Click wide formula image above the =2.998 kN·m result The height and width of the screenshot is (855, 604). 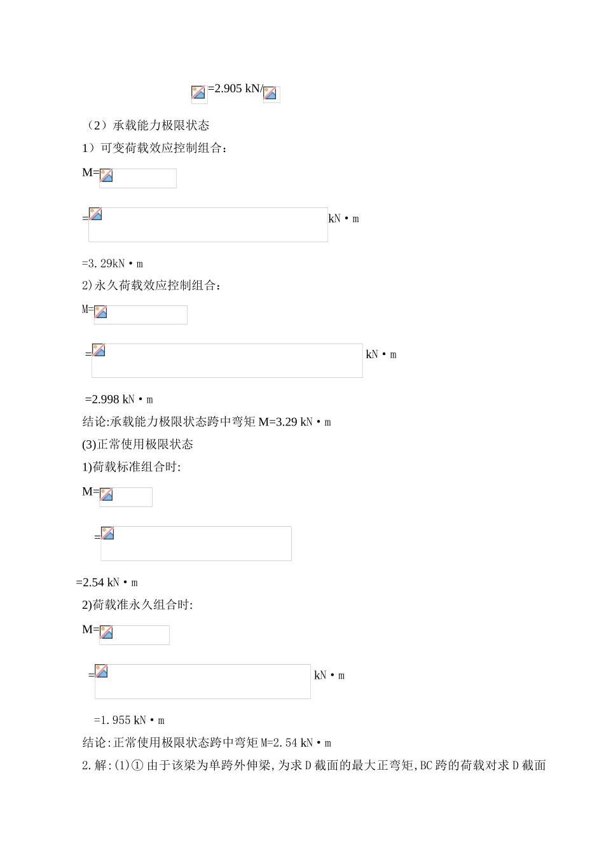pos(227,361)
